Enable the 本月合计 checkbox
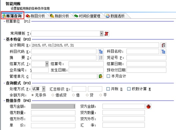Viewport: 176px width, 130px height. 108,76
